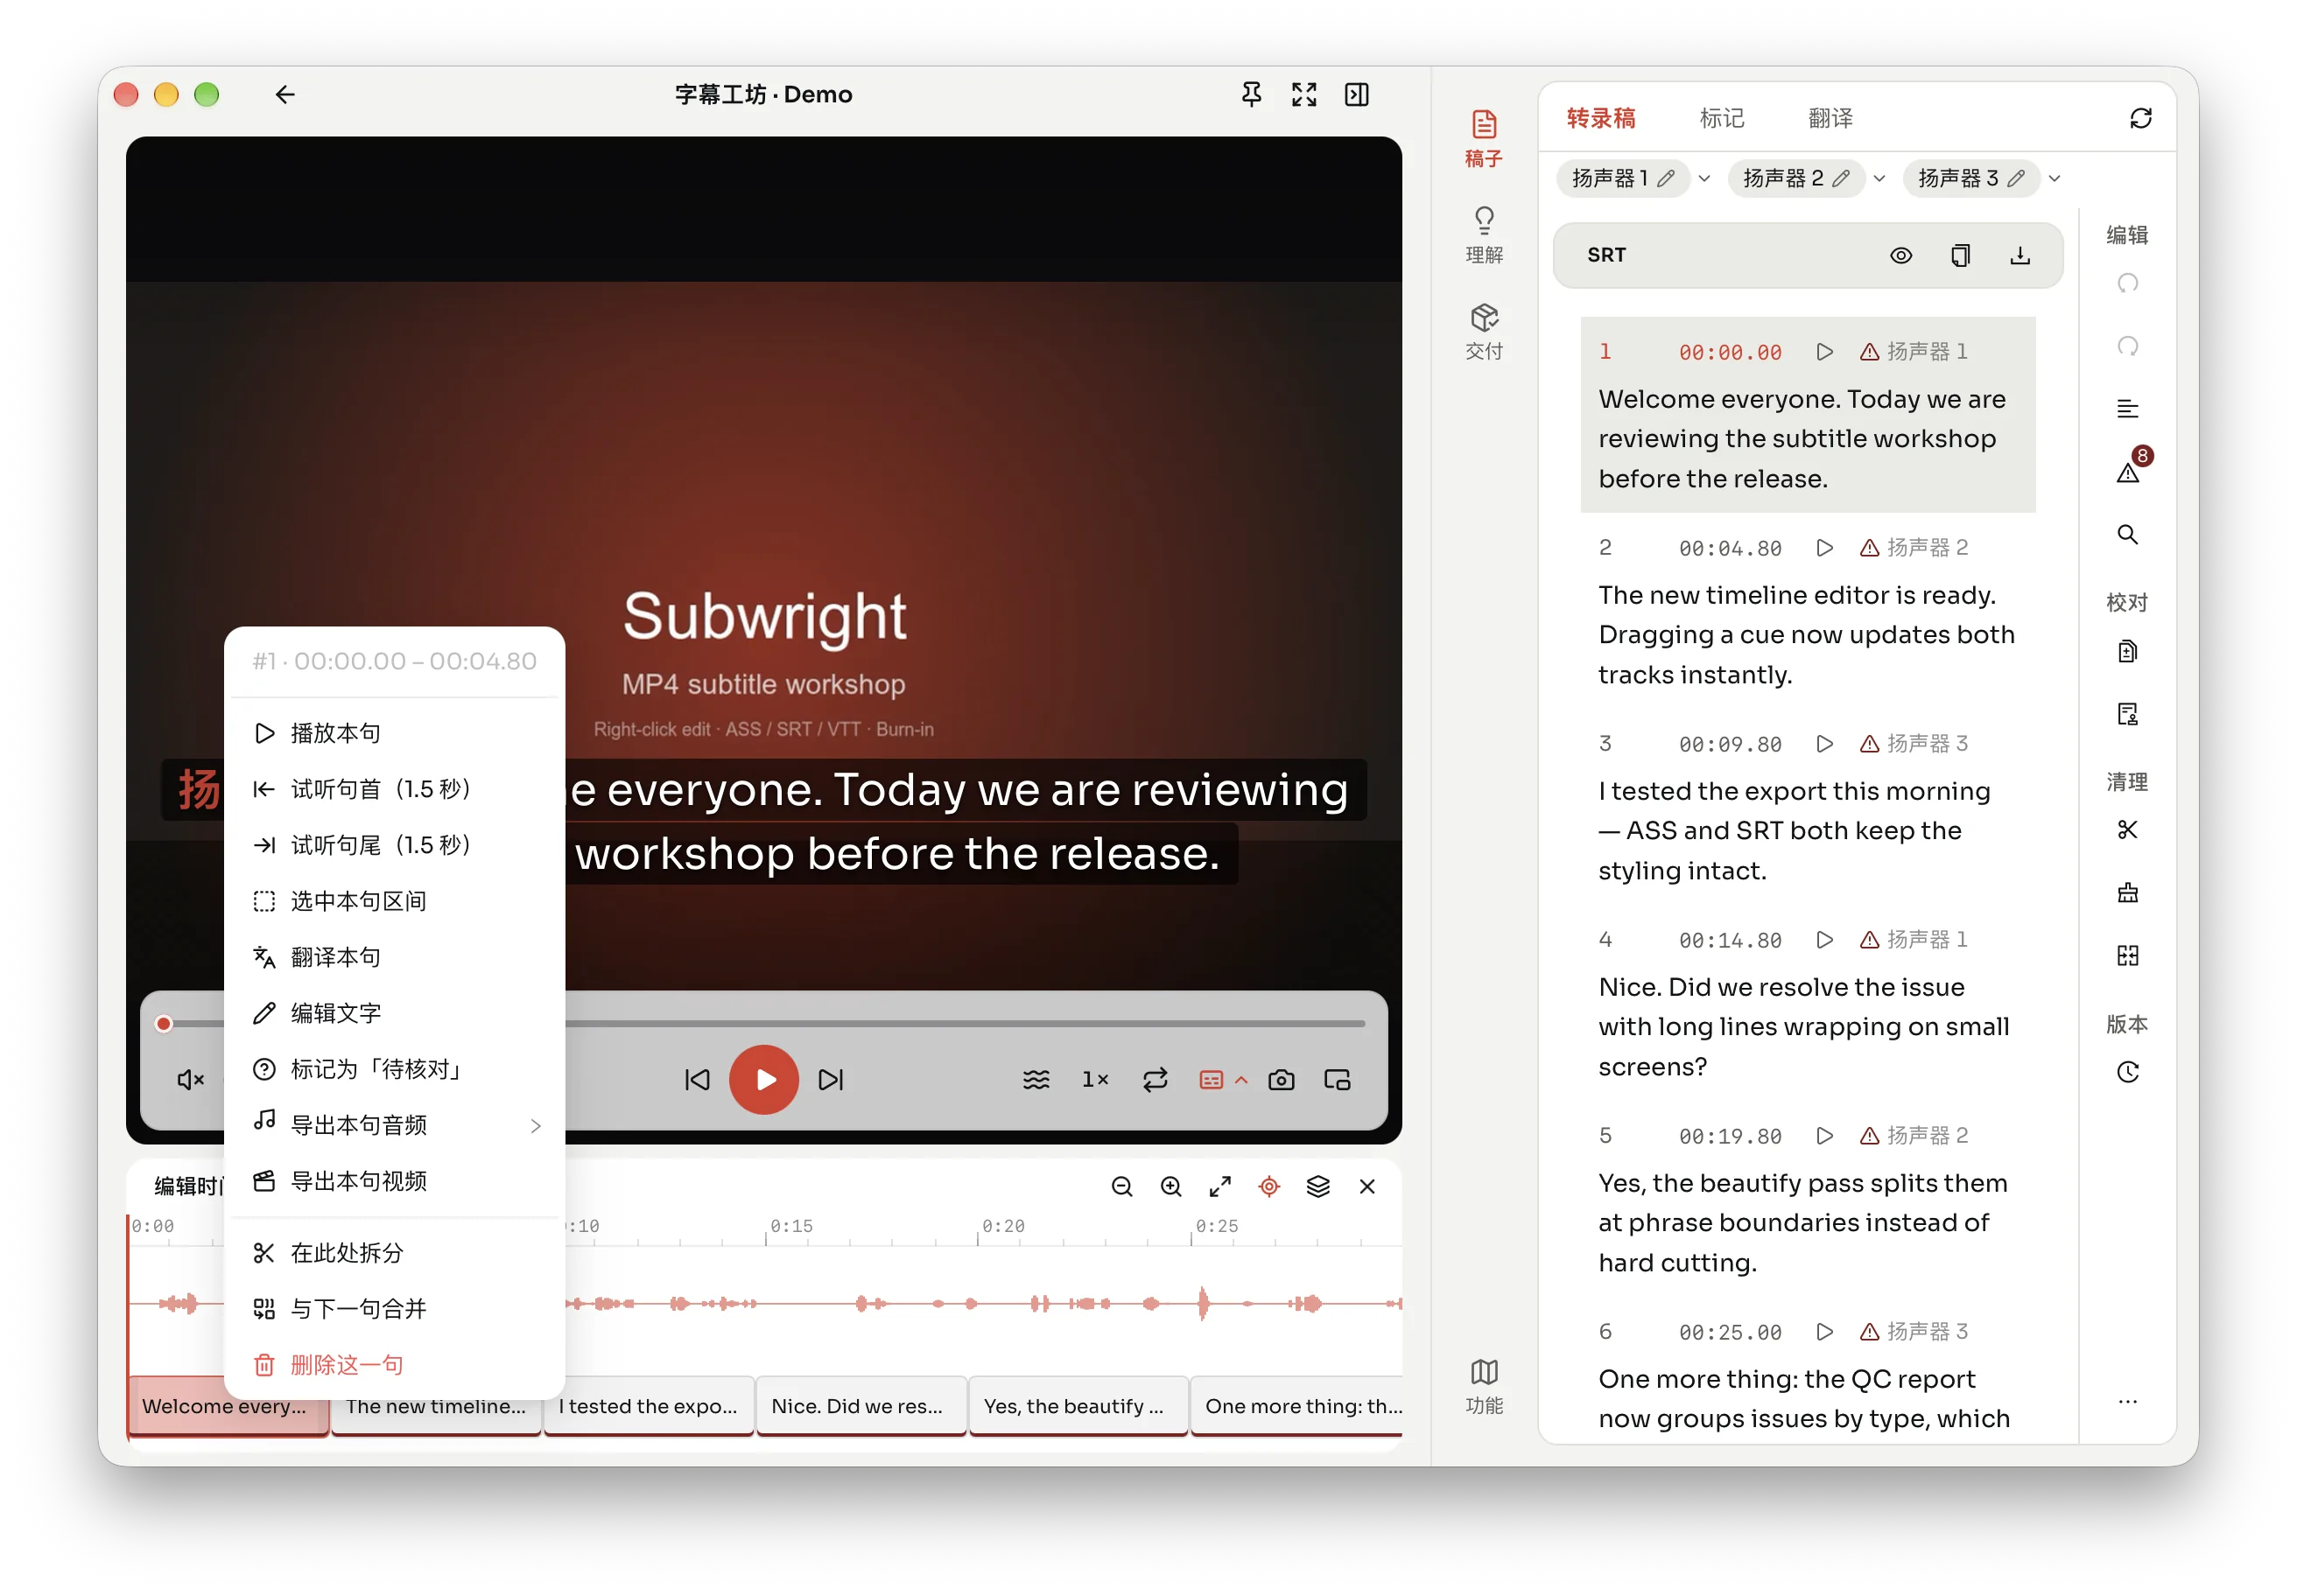Viewport: 2297px width, 1596px height.
Task: Open version history clock icon
Action: pyautogui.click(x=2128, y=1072)
